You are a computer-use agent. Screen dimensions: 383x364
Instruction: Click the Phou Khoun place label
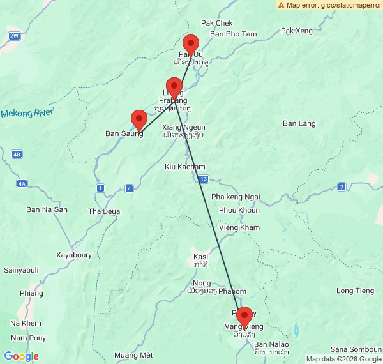point(239,210)
